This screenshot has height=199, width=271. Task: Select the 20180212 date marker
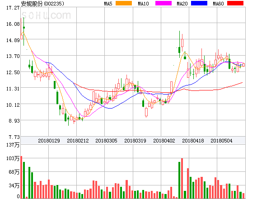click(78, 141)
